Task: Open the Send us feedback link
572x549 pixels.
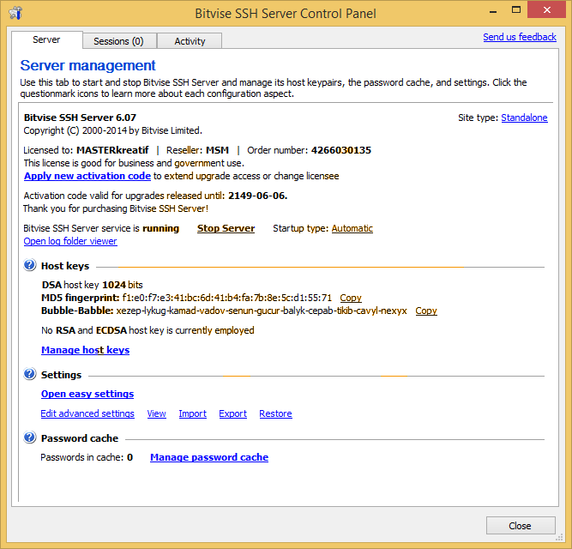Action: point(520,37)
